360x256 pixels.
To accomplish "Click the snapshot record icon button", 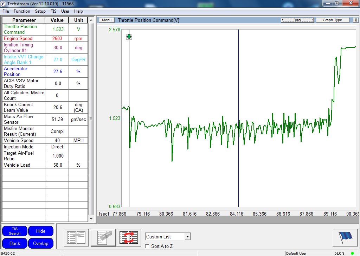I will click(103, 237).
